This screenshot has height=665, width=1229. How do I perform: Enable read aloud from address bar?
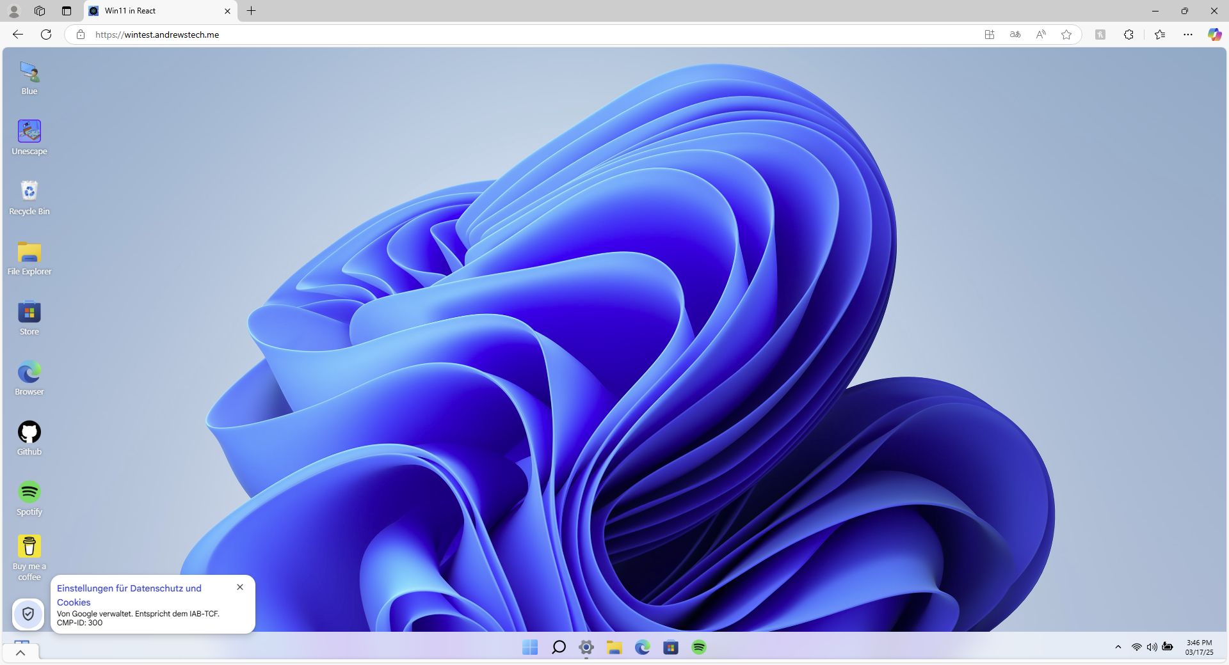point(1041,35)
